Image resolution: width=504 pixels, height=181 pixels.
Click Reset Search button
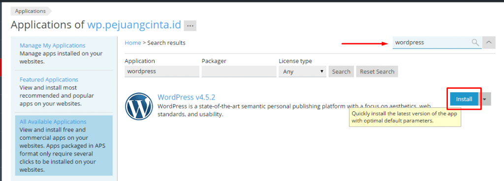(x=377, y=72)
